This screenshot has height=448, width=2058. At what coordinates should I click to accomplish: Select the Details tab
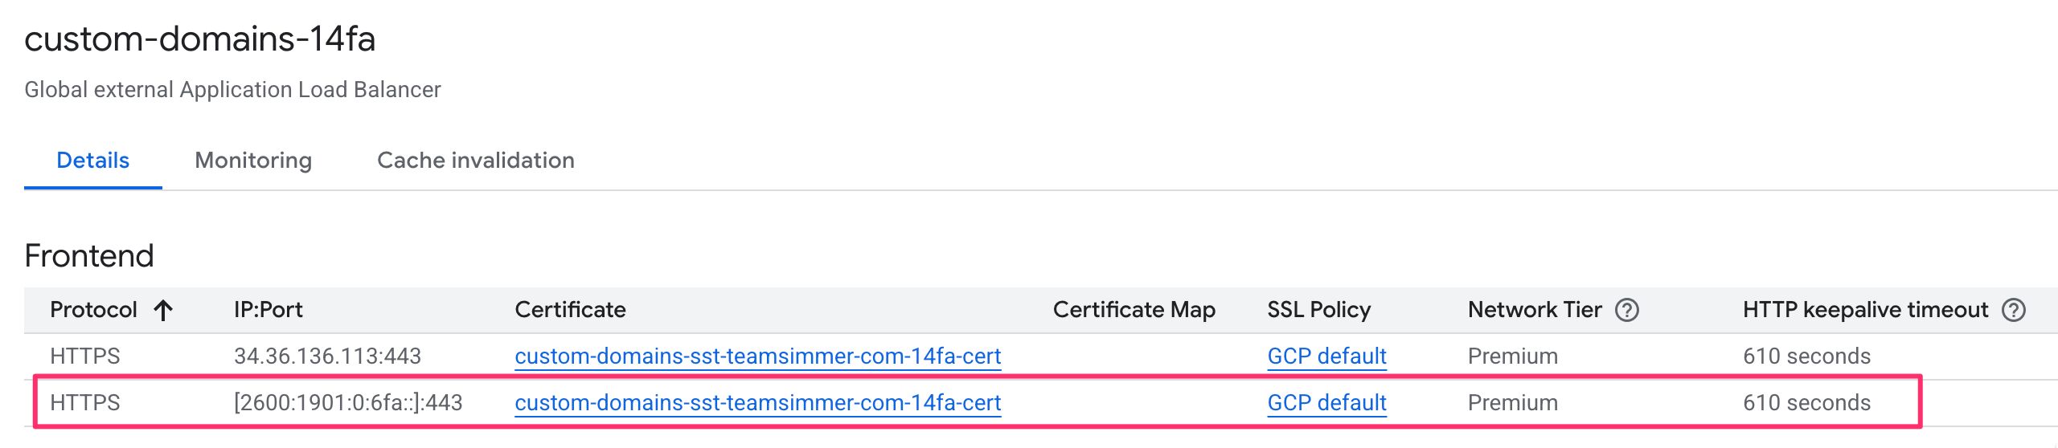(92, 161)
